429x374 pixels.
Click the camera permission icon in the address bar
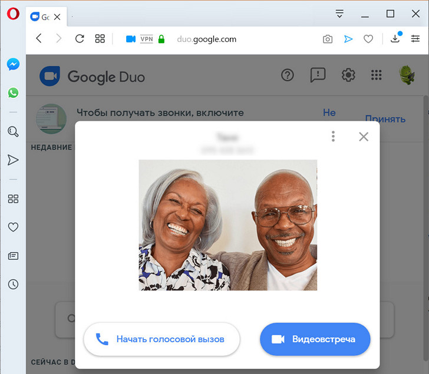click(x=131, y=39)
